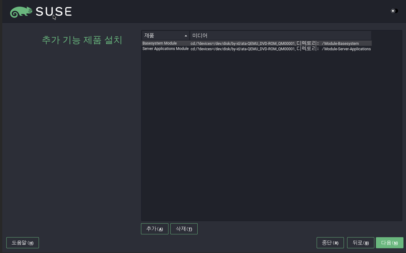Click the sort arrow on the 제품 header

coord(186,35)
